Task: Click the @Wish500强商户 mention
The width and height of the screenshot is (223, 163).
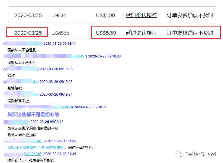Action: tap(35, 148)
